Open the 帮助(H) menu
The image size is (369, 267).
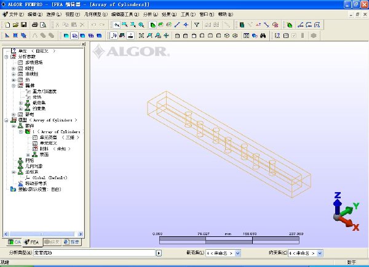226,14
